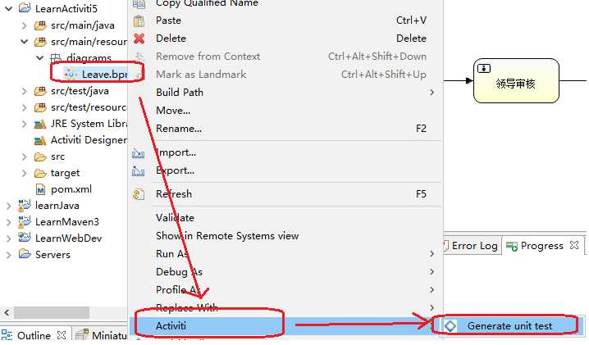The image size is (589, 345).
Task: Click the Generate unit test icon
Action: tap(450, 325)
